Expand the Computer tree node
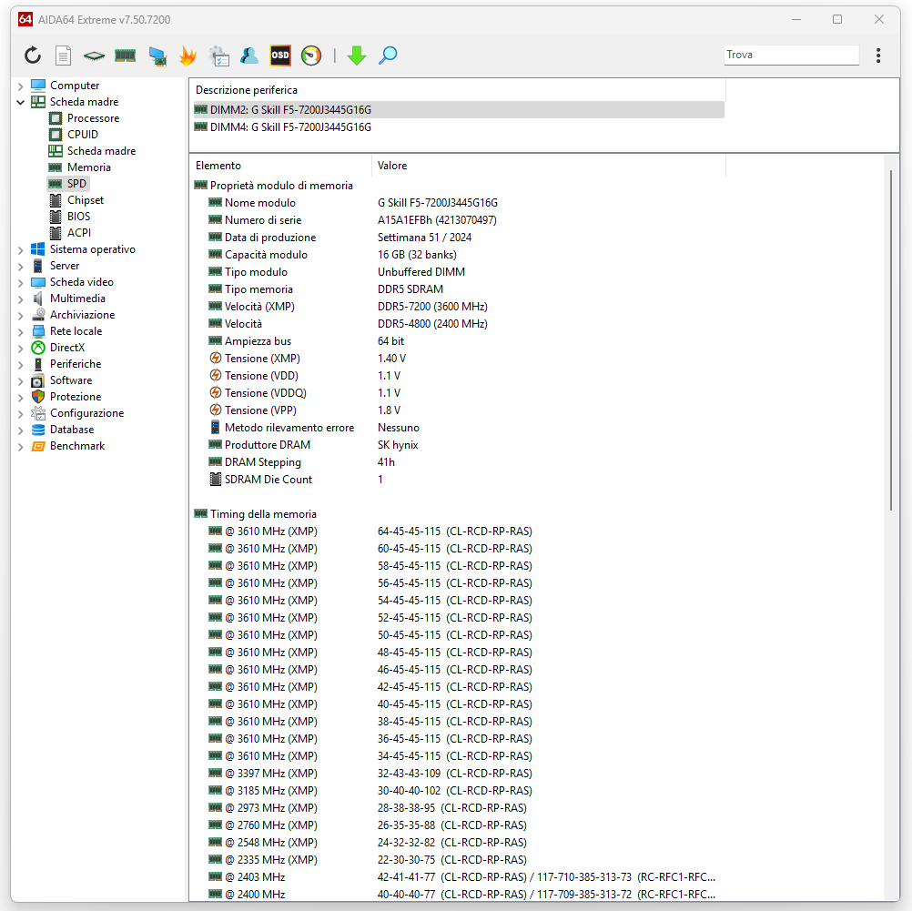Image resolution: width=912 pixels, height=911 pixels. pyautogui.click(x=20, y=86)
